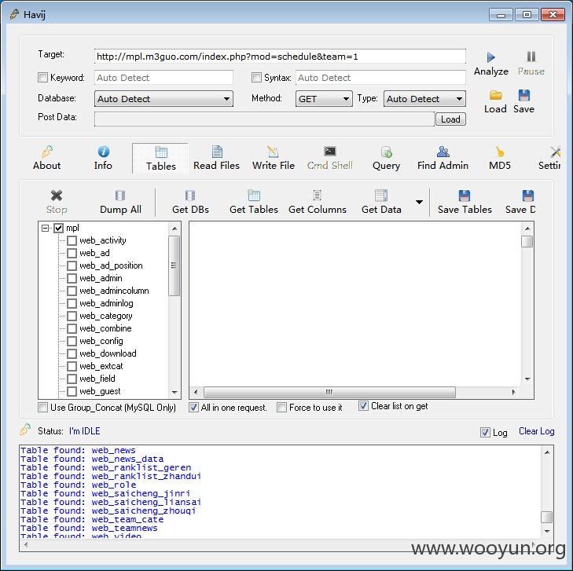Check the web_config table checkbox
This screenshot has width=573, height=571.
[x=72, y=341]
